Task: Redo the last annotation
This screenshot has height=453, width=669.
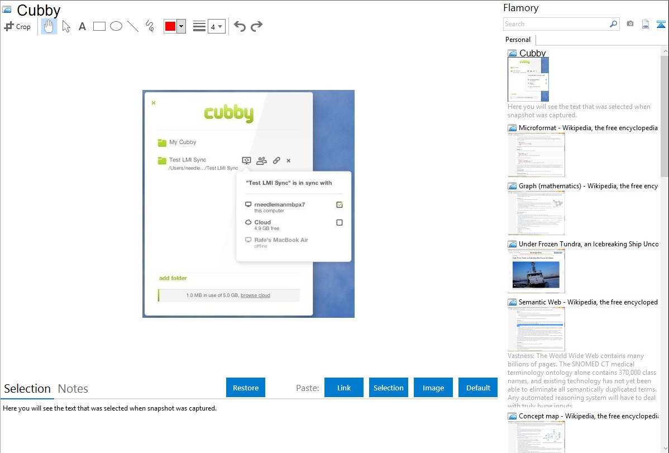Action: (256, 26)
